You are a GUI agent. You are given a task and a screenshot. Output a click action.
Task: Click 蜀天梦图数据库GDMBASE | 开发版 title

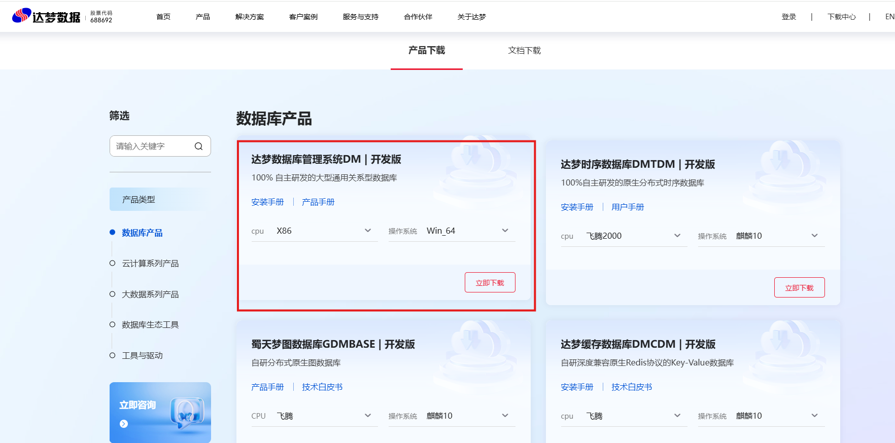click(333, 344)
